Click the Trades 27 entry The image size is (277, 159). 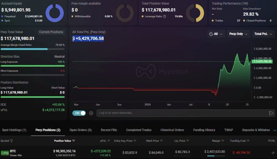pos(226,21)
